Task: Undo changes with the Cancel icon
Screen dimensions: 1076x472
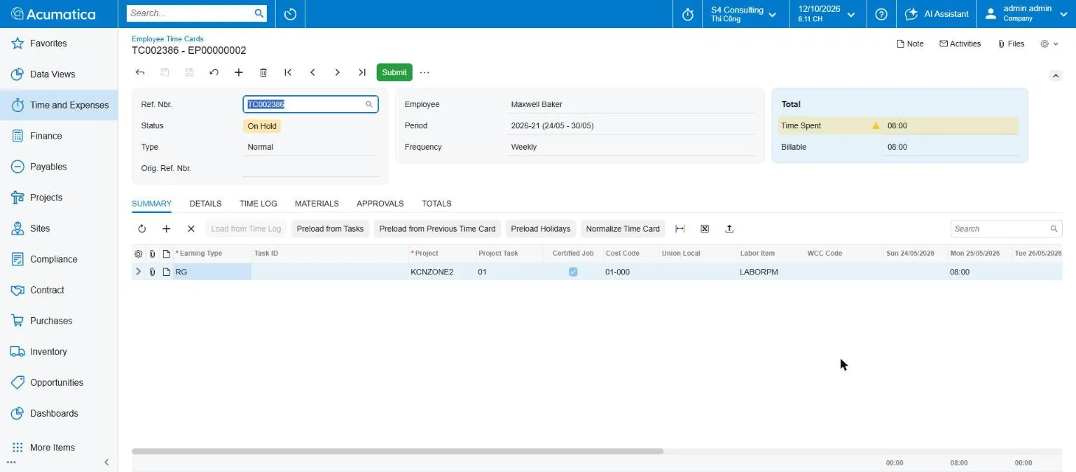Action: pyautogui.click(x=214, y=72)
